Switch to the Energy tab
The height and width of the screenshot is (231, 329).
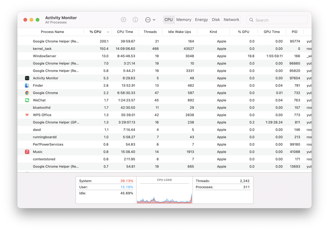[202, 20]
